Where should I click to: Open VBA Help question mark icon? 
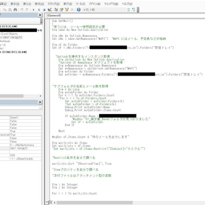point(79,10)
